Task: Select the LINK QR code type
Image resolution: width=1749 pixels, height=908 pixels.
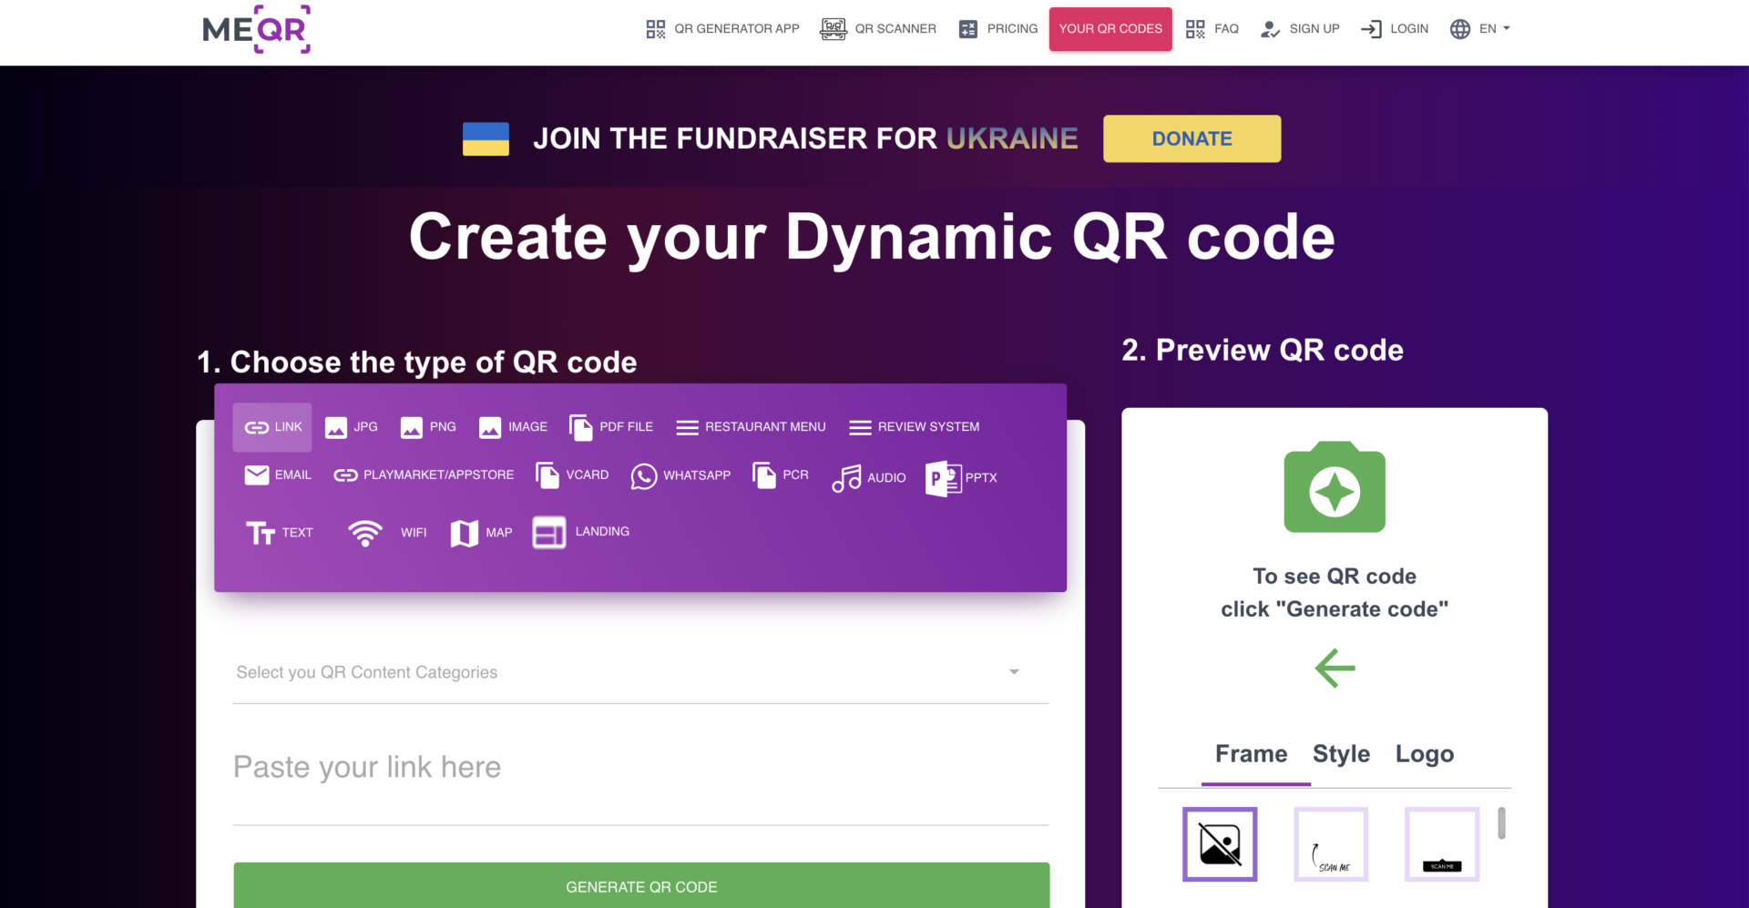Action: (x=271, y=426)
